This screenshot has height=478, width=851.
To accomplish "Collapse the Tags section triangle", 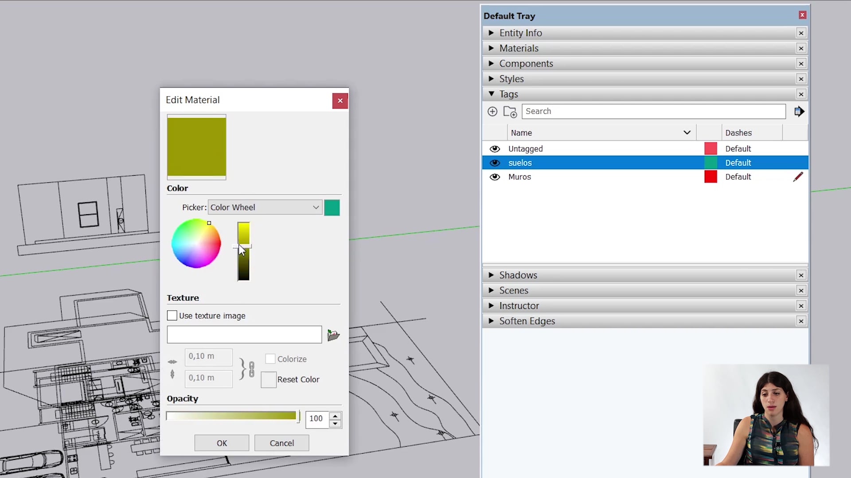I will coord(491,94).
